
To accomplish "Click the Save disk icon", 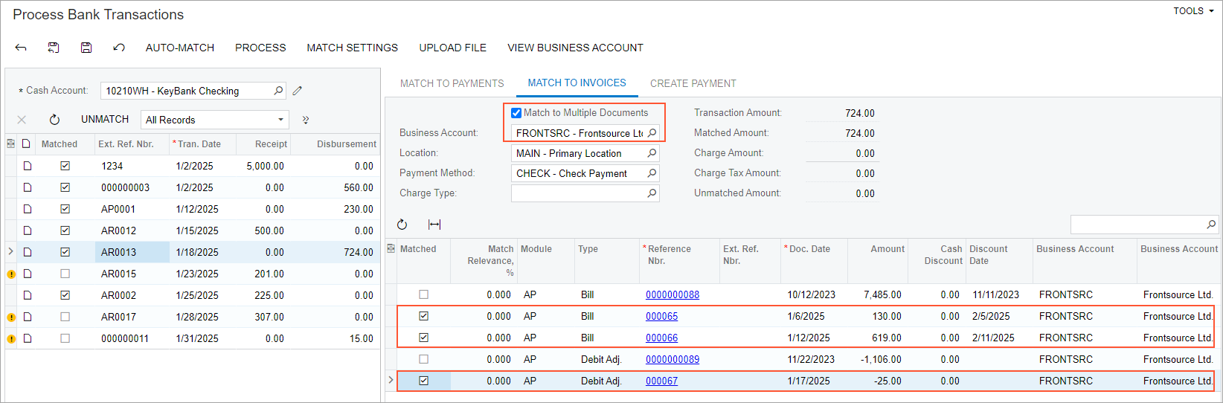I will 86,48.
